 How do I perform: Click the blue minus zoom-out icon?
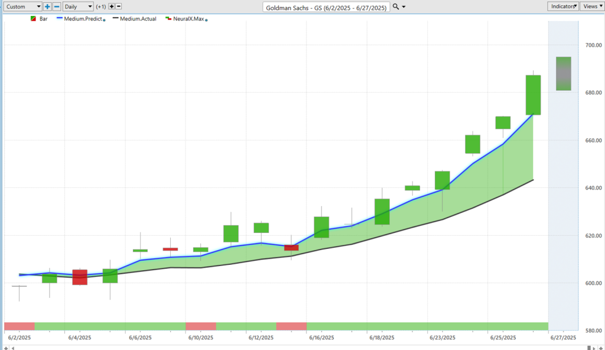(x=57, y=7)
